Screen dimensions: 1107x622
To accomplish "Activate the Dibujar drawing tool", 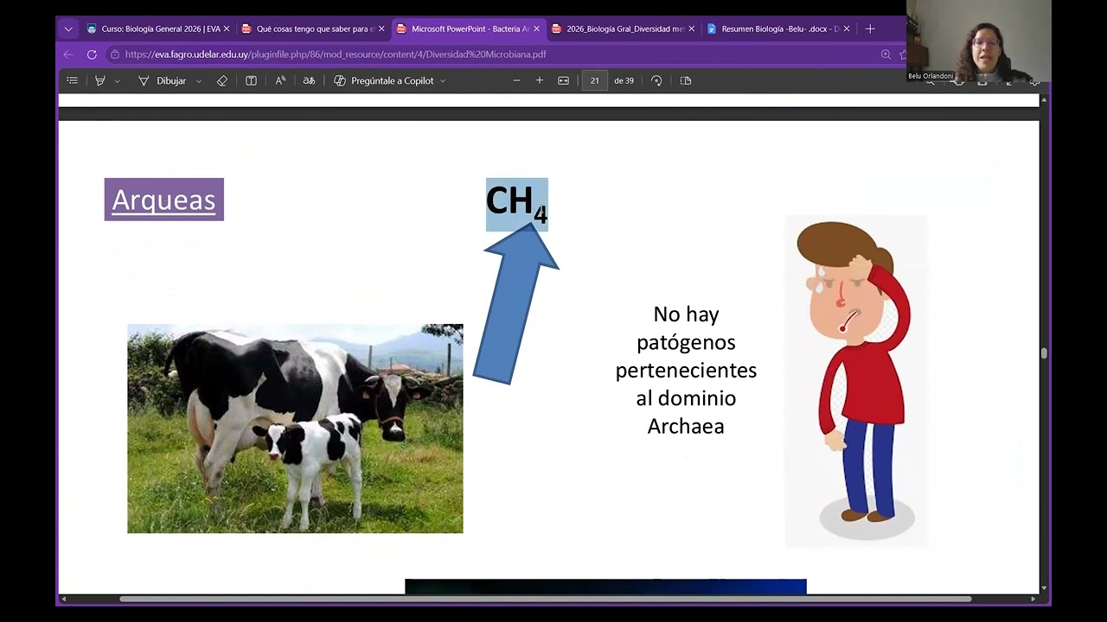I will pyautogui.click(x=163, y=80).
